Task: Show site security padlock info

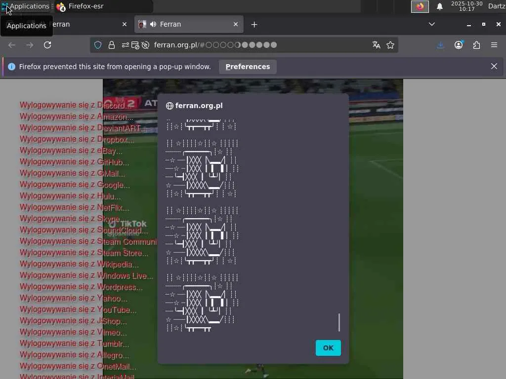Action: point(112,45)
